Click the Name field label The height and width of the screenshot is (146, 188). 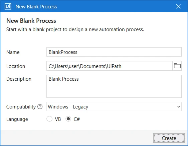(13, 52)
